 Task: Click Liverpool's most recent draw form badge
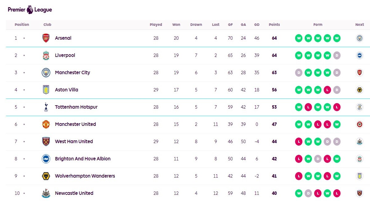[337, 55]
